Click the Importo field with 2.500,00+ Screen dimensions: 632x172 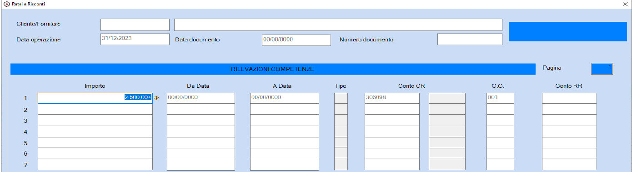(x=95, y=98)
